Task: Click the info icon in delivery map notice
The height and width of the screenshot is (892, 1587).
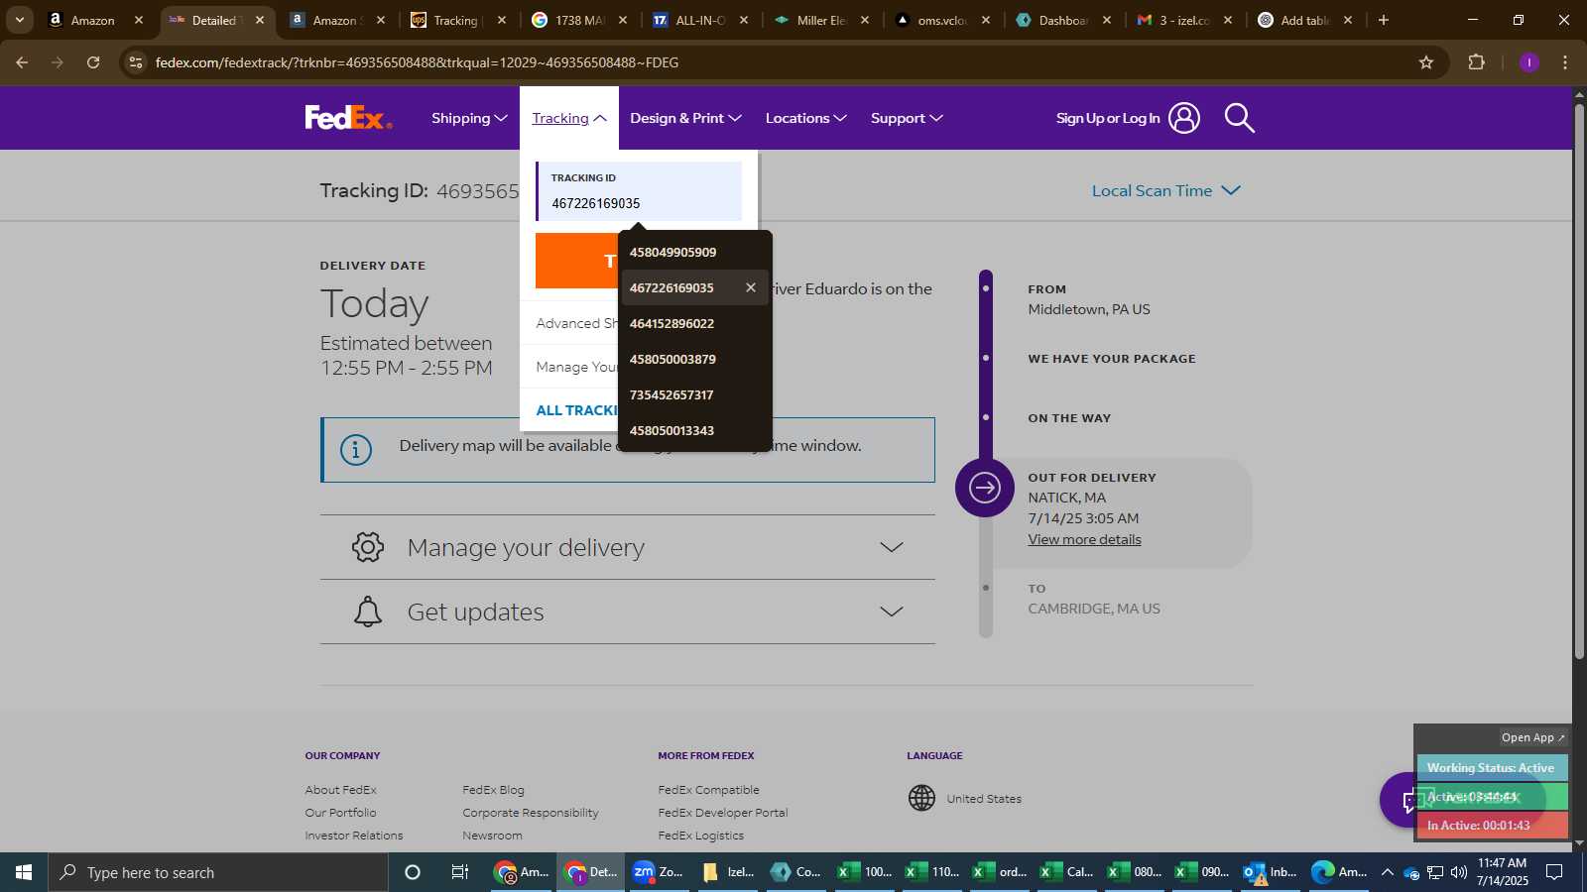Action: [x=356, y=449]
